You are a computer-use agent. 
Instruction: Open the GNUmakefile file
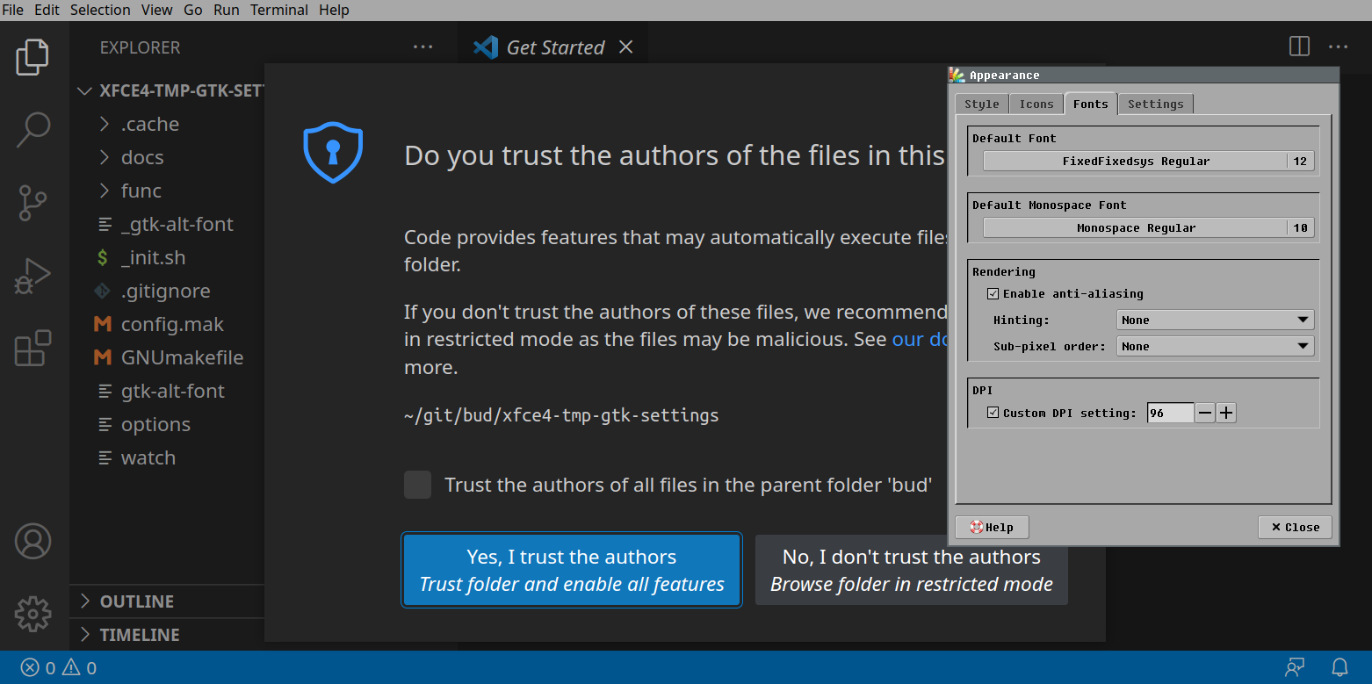pyautogui.click(x=182, y=358)
